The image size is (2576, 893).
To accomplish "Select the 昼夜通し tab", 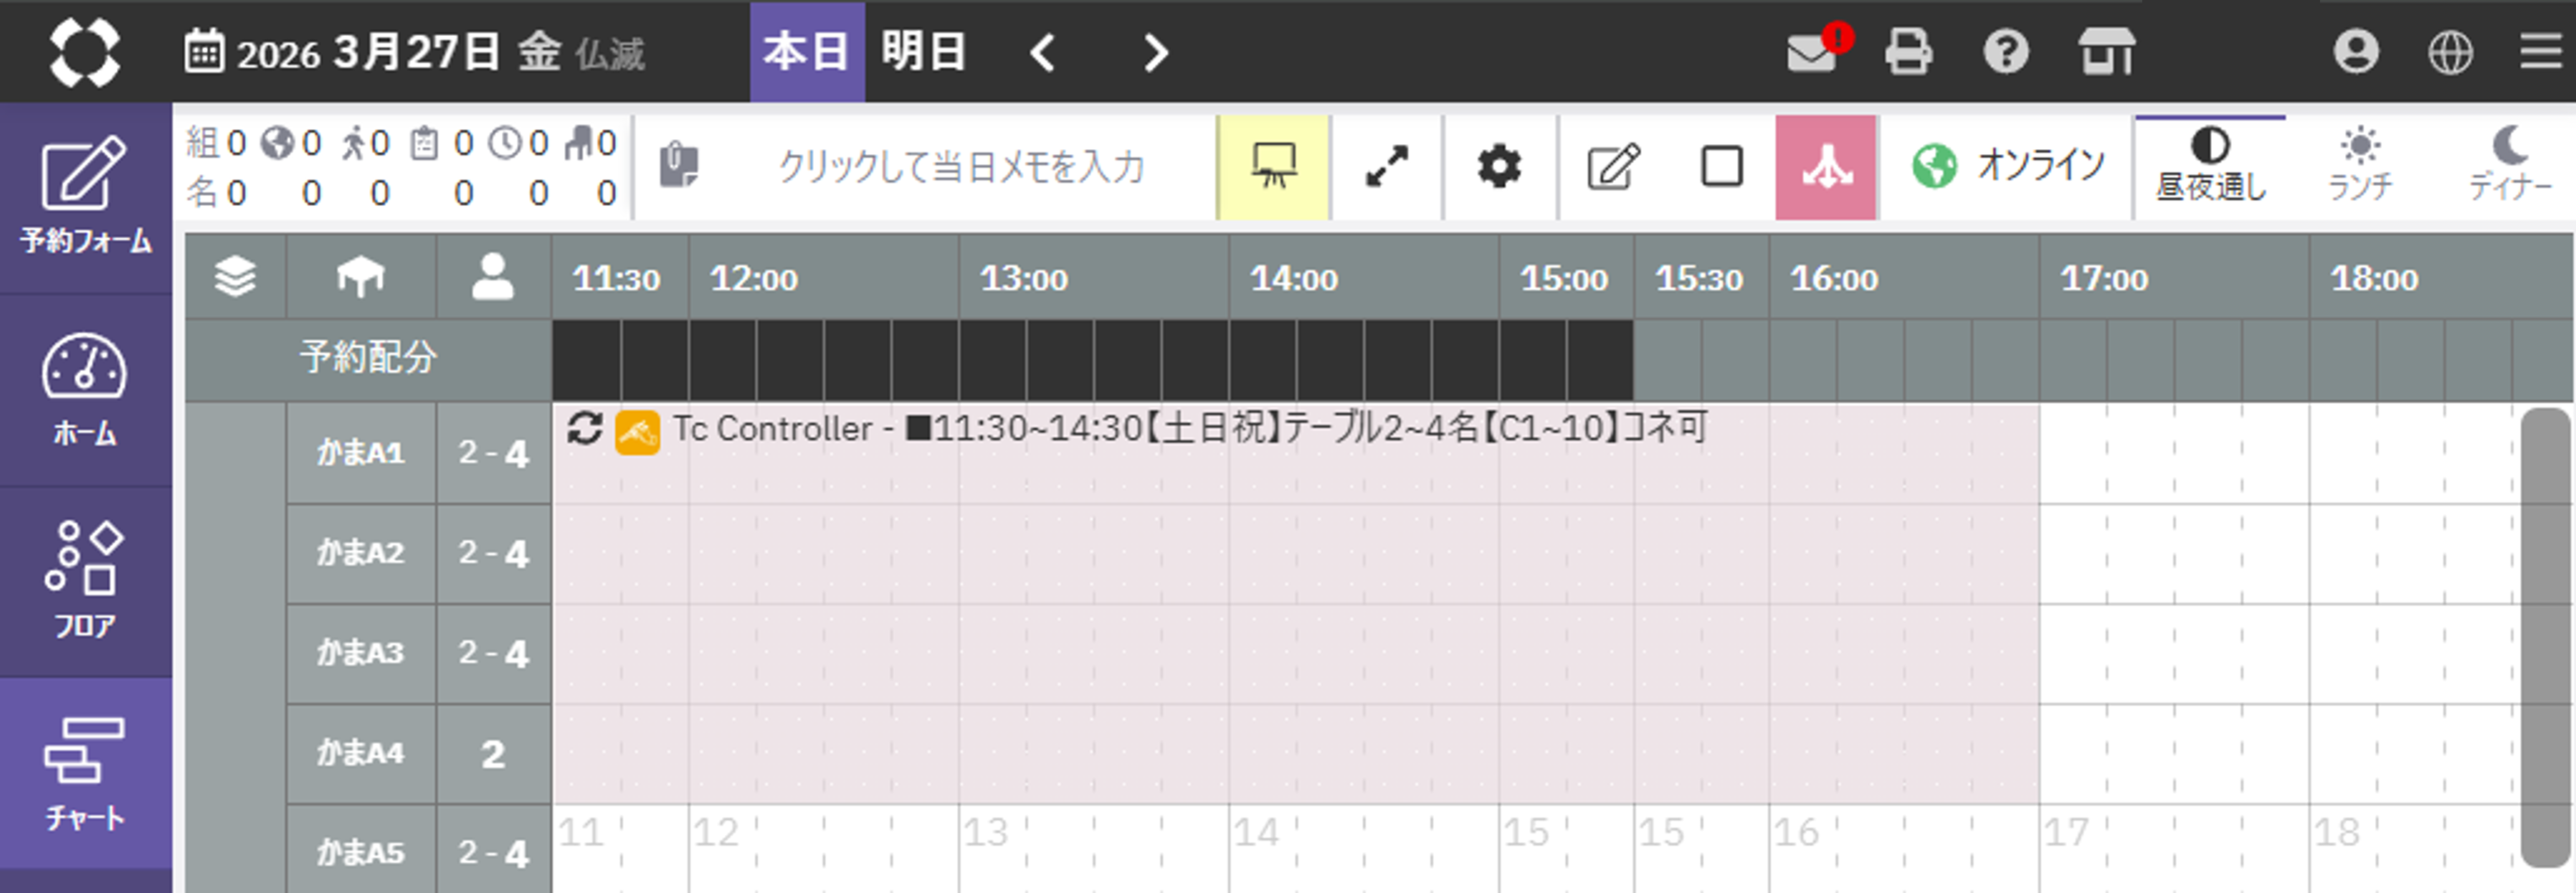I will click(x=2210, y=167).
